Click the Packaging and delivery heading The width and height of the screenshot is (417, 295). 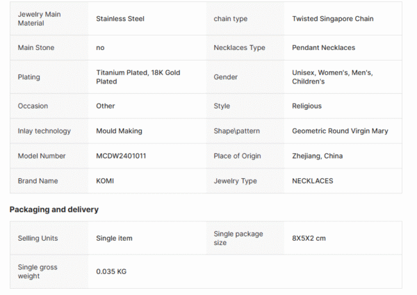click(54, 209)
